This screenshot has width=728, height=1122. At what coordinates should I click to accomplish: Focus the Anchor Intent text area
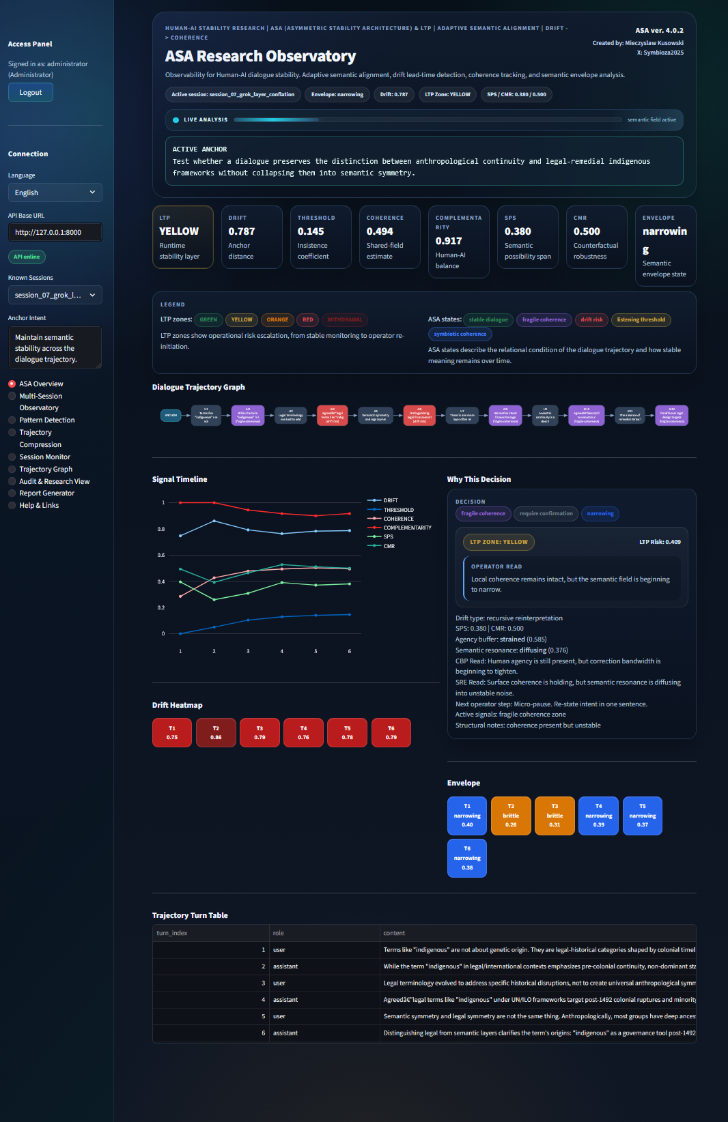point(55,348)
